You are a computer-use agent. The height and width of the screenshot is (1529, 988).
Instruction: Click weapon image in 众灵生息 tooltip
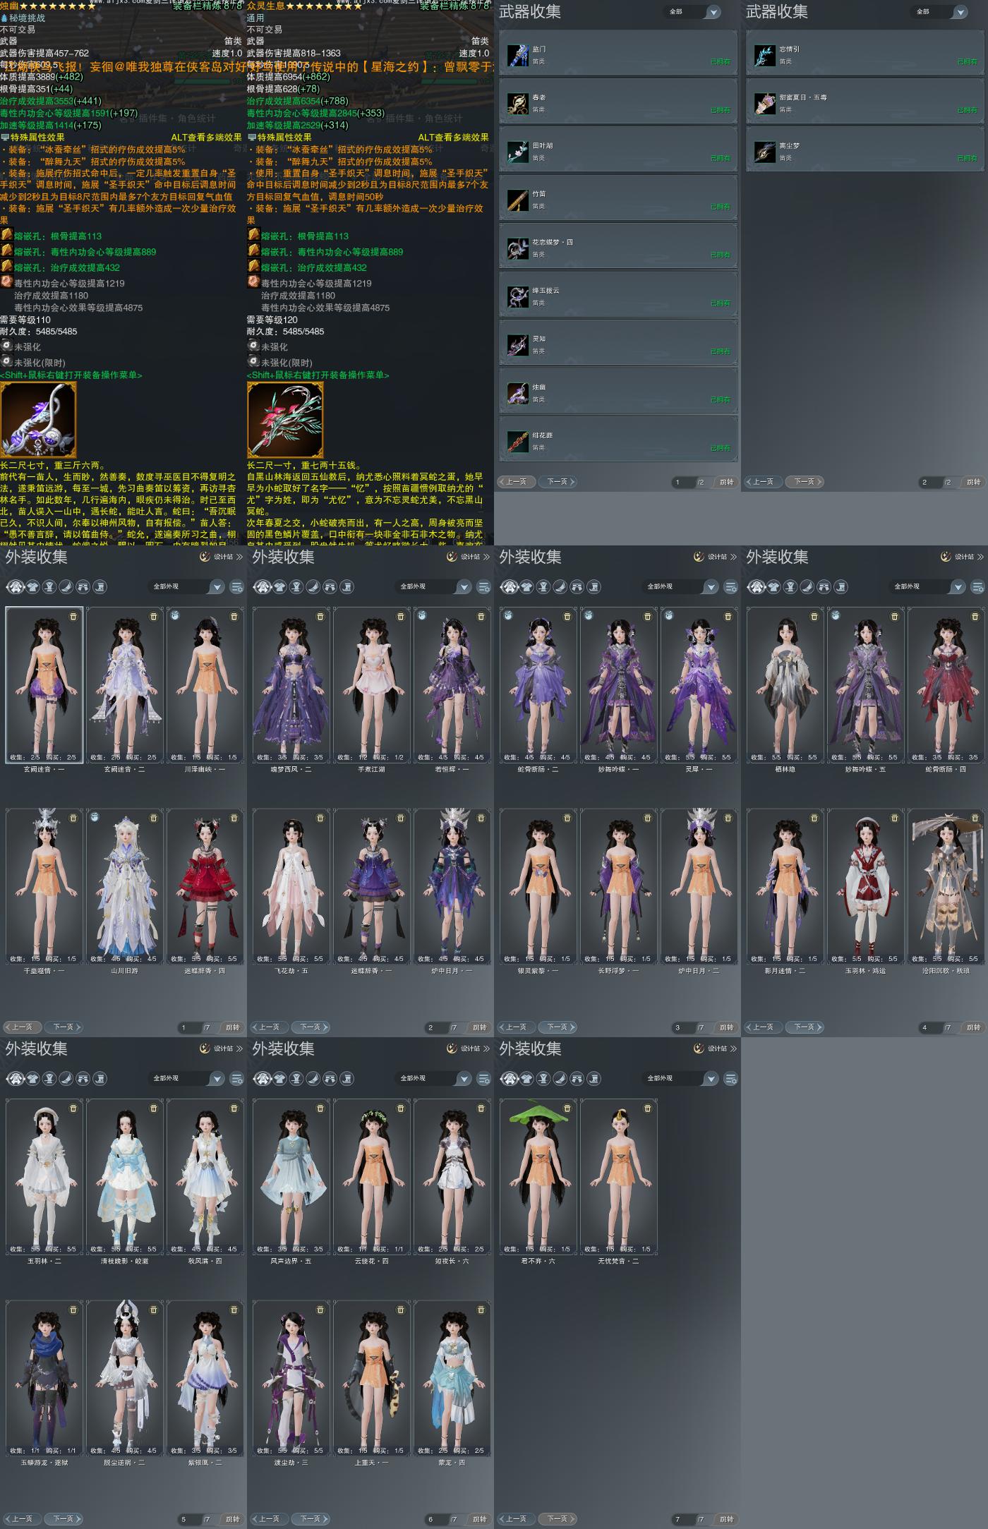285,421
